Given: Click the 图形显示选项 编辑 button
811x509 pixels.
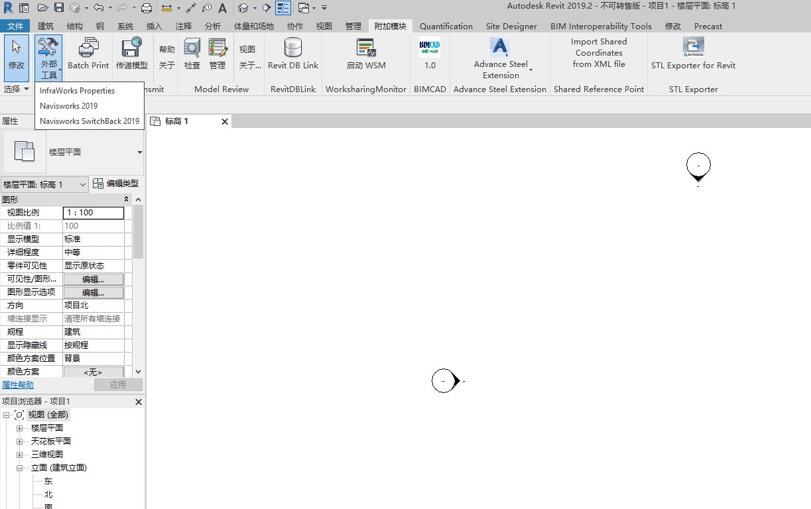Looking at the screenshot, I should tap(93, 292).
